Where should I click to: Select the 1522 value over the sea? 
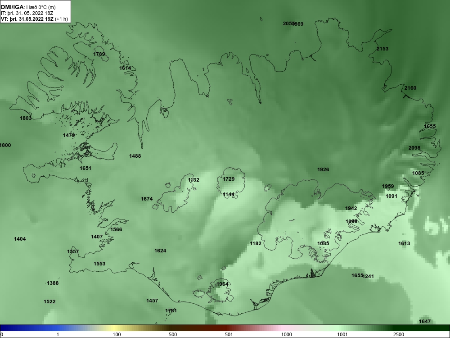pyautogui.click(x=49, y=301)
